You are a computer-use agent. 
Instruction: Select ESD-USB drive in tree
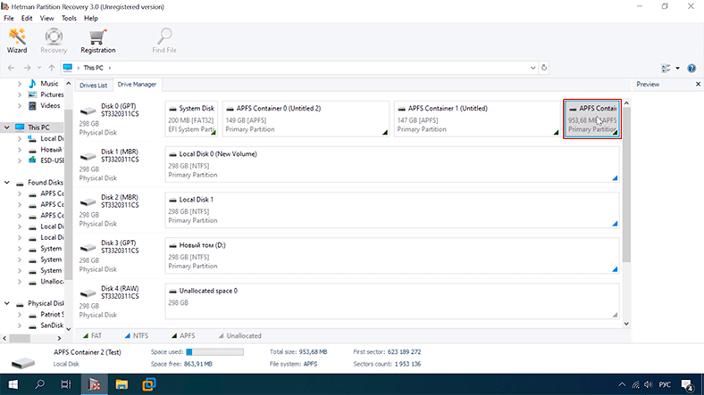[x=52, y=160]
